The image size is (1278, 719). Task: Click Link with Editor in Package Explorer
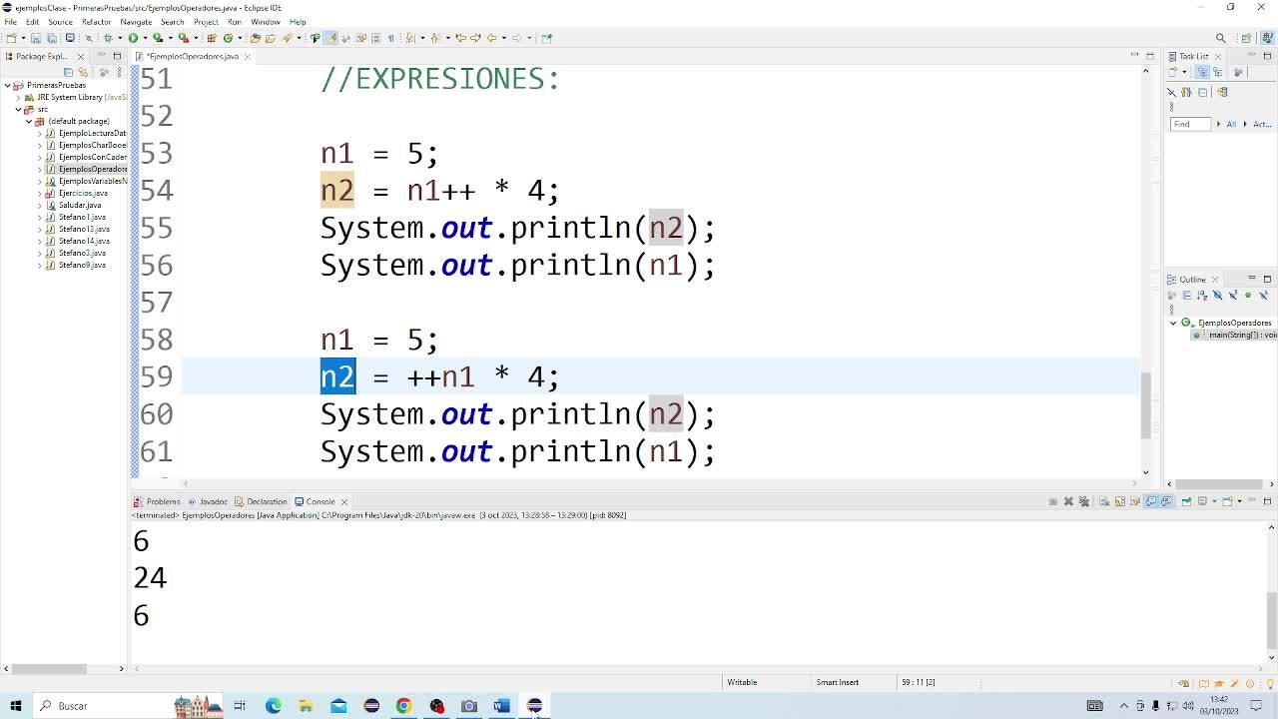[83, 72]
